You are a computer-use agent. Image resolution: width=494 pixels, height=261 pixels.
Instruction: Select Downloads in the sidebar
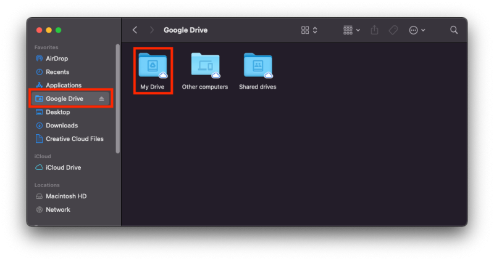point(71,126)
